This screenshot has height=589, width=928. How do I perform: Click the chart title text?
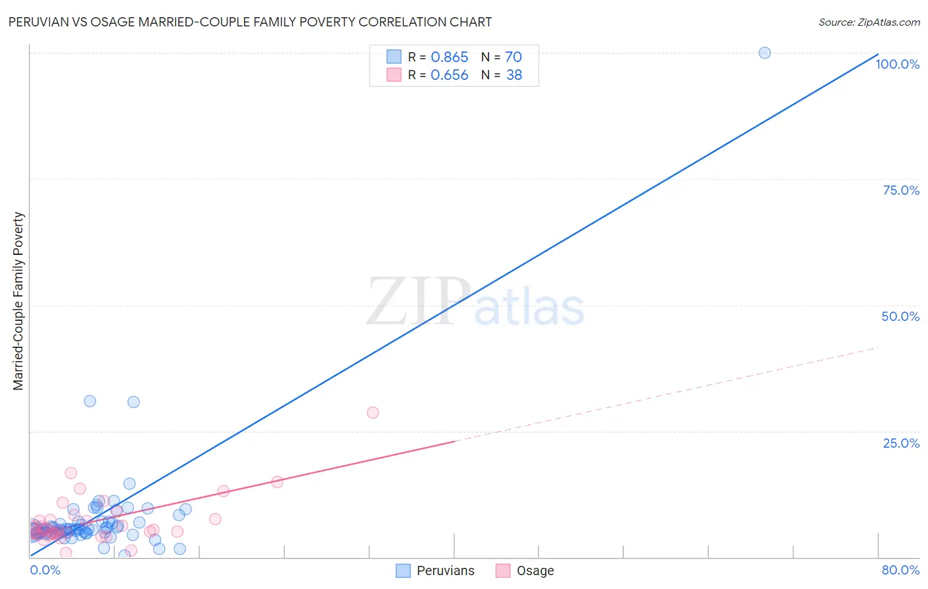point(250,22)
